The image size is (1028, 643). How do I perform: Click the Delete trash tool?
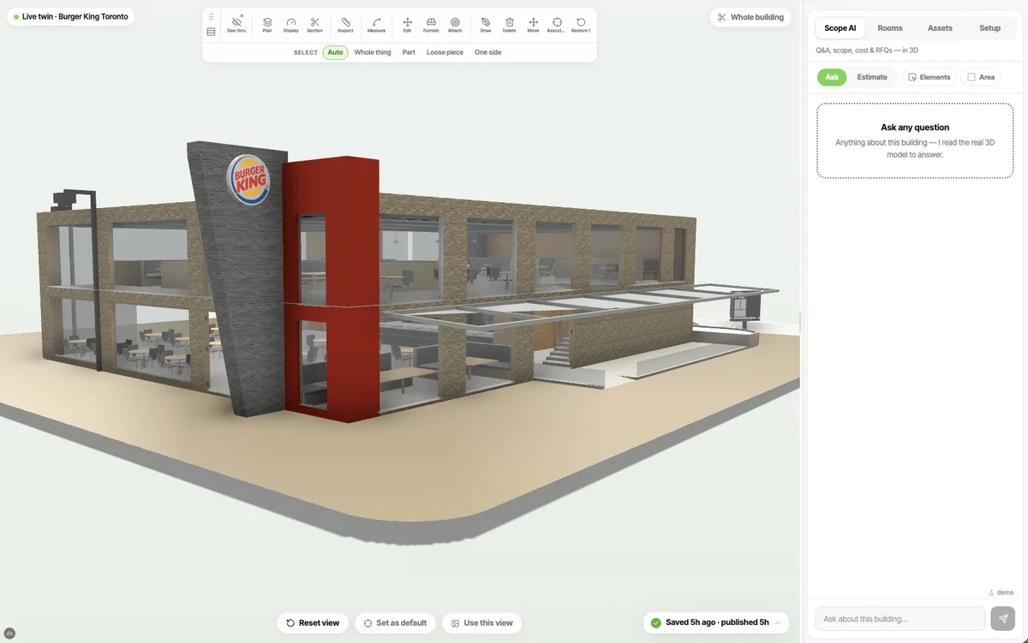click(510, 24)
